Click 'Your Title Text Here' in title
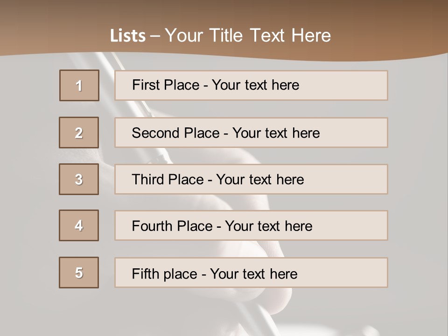Screen dimensions: 448x336 248,35
